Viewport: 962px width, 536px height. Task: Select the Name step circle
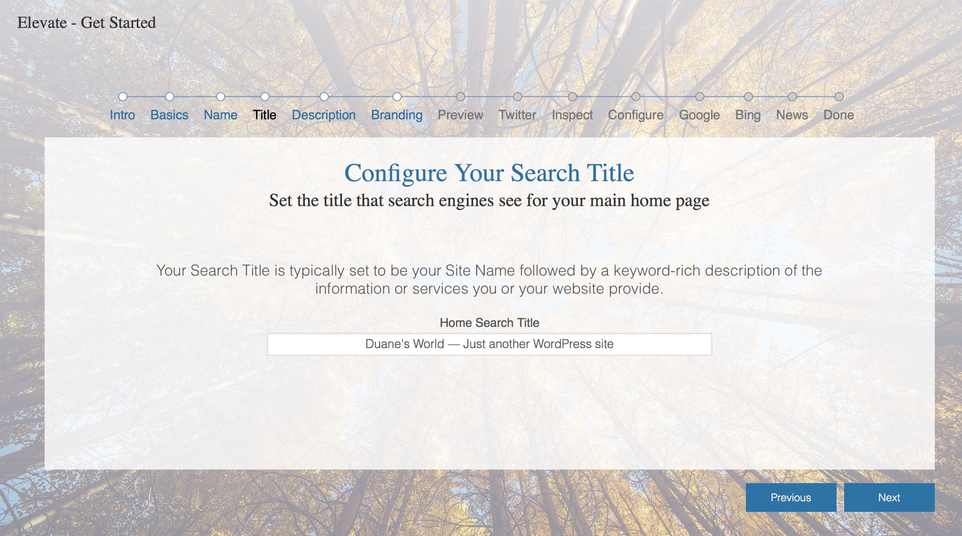220,97
